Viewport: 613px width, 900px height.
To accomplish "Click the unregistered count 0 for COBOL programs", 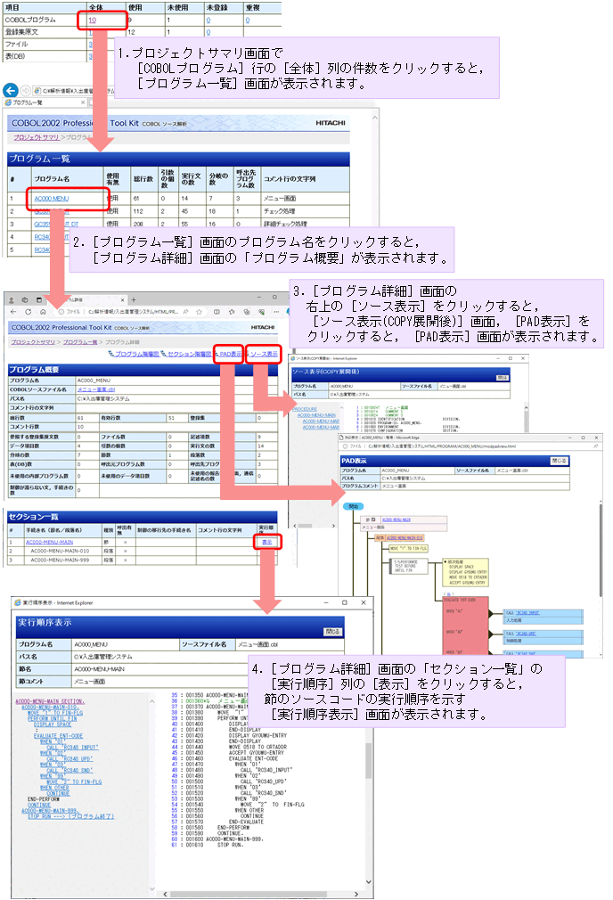I will 208,20.
